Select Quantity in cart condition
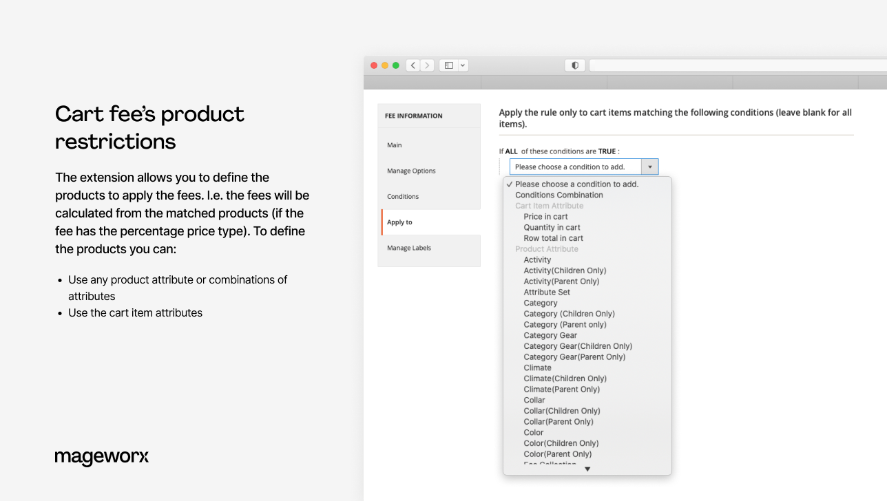This screenshot has width=887, height=501. click(x=551, y=227)
